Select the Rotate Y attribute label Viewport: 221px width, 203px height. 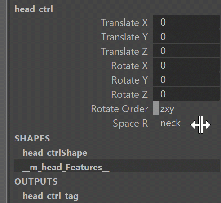coord(130,80)
